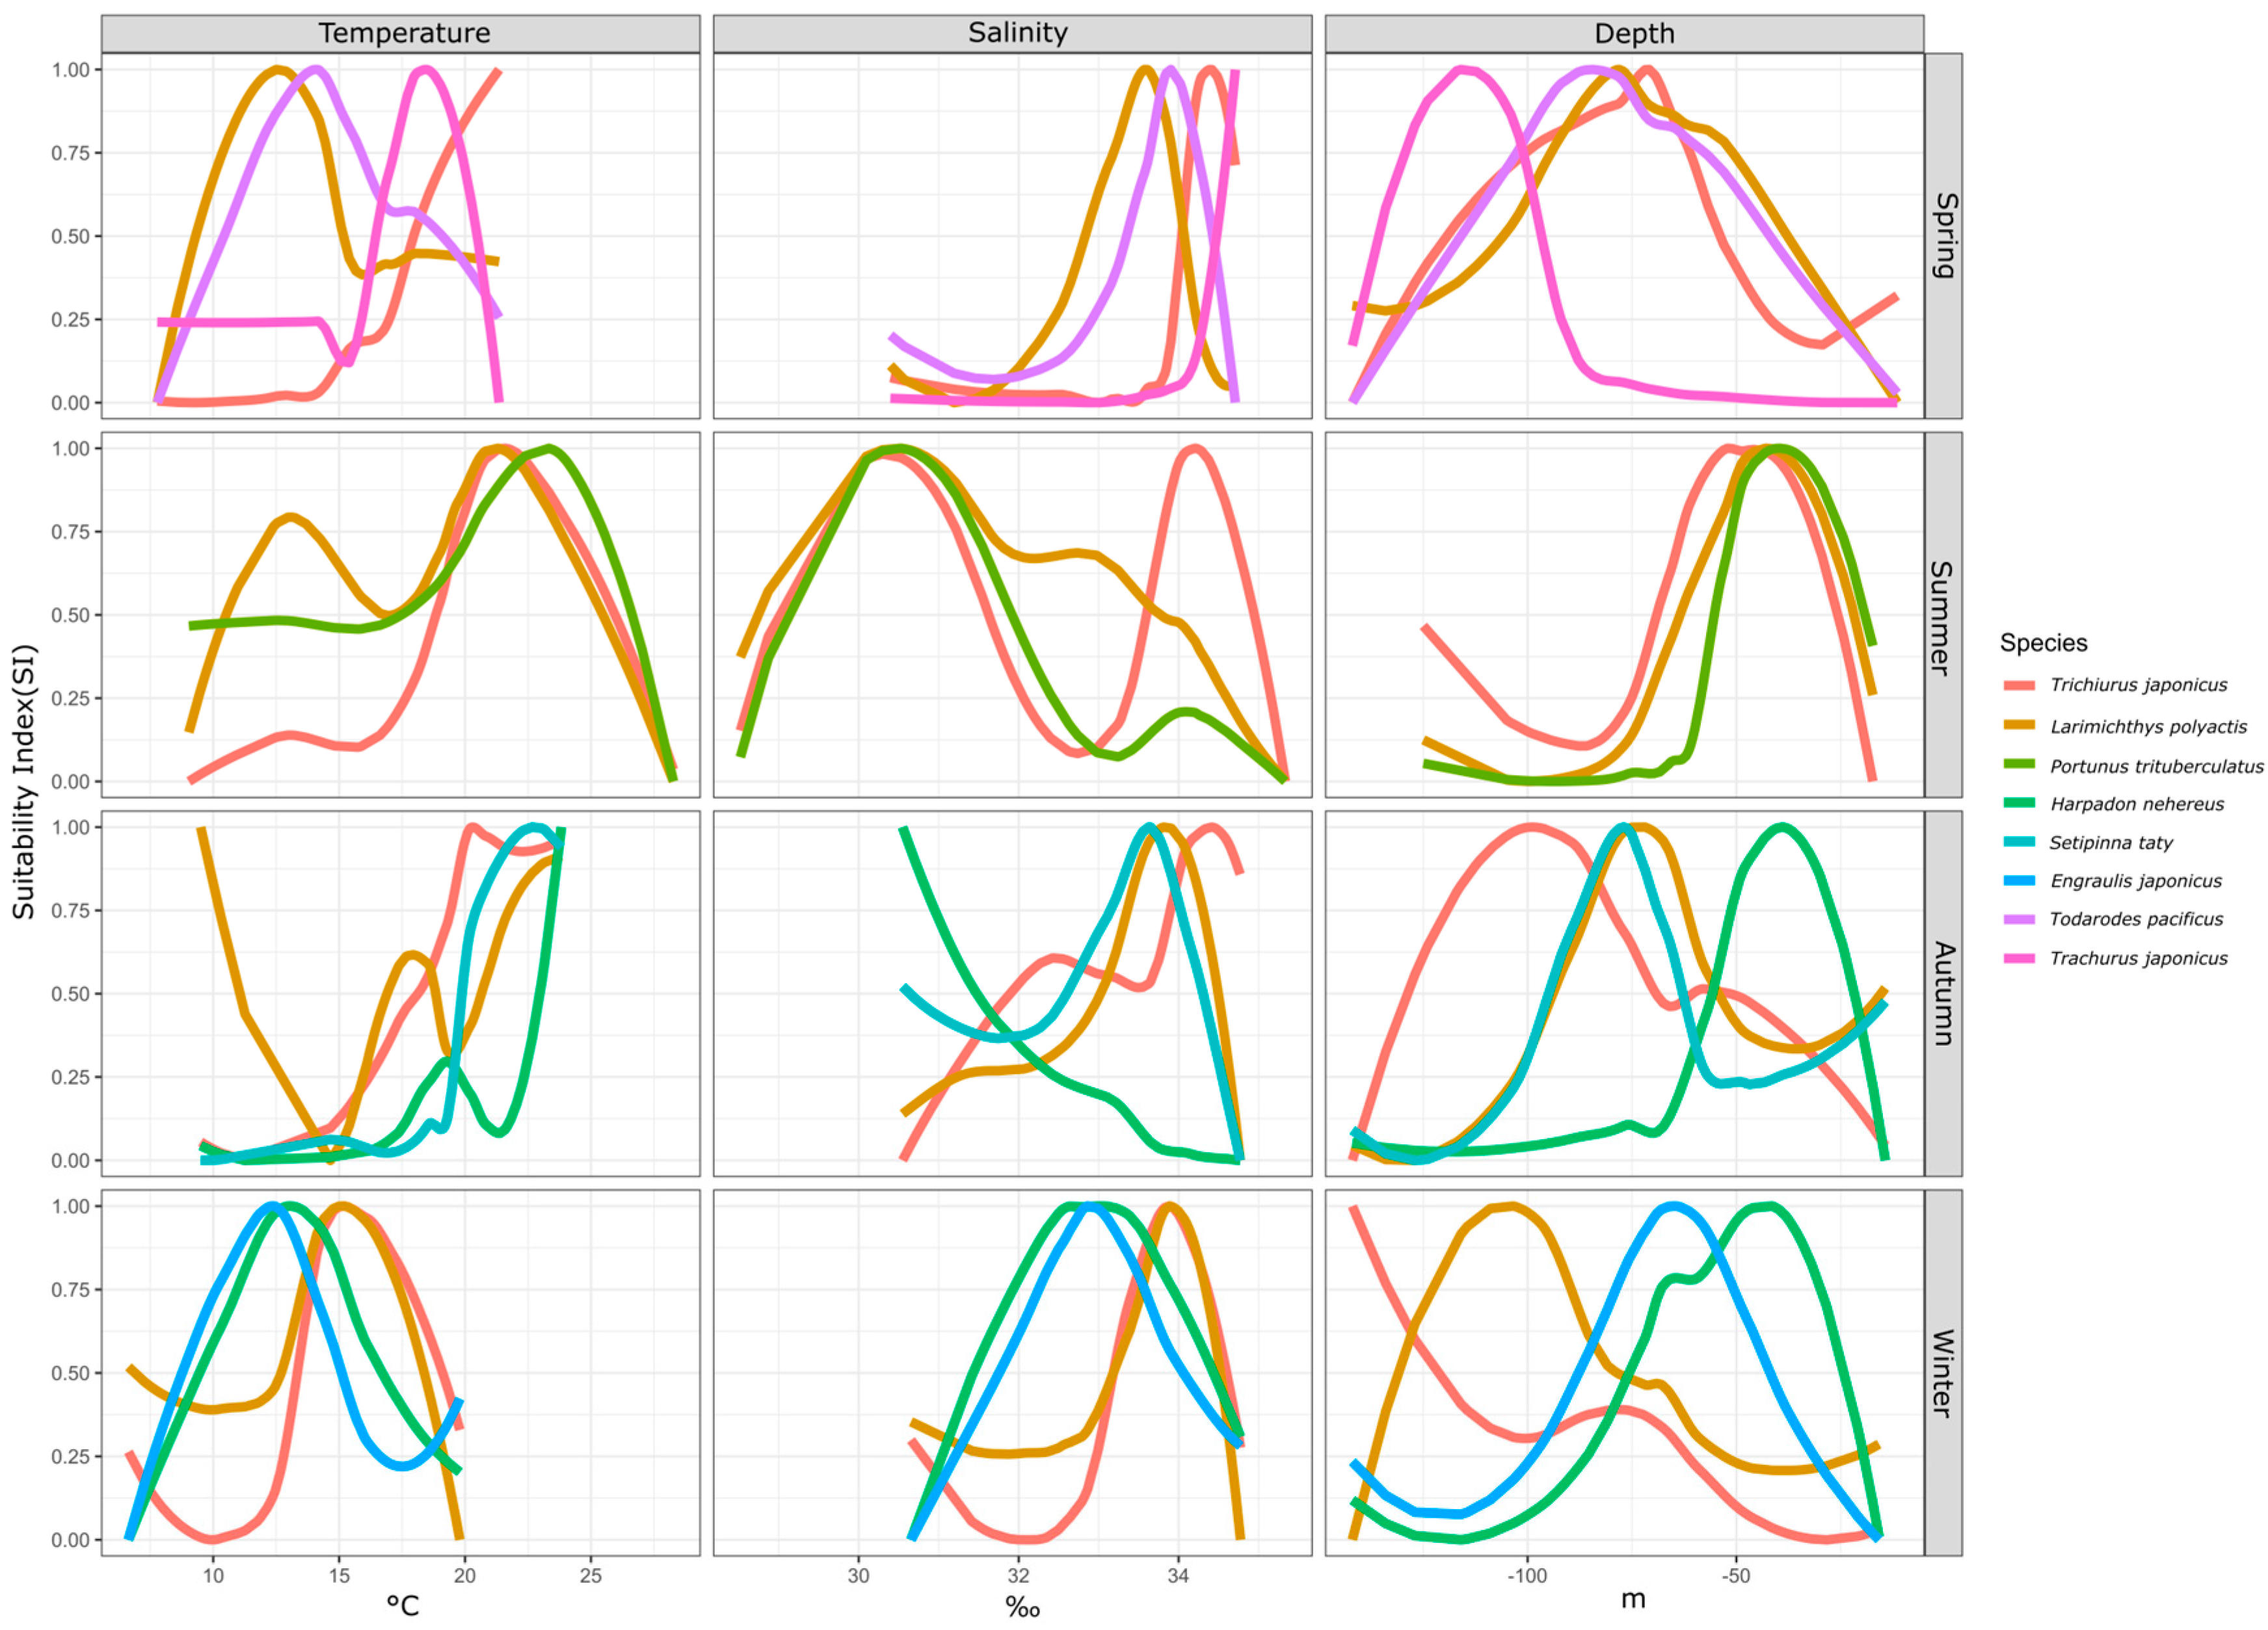Click the Winter row strip label
2268x1630 pixels.
click(1943, 1373)
